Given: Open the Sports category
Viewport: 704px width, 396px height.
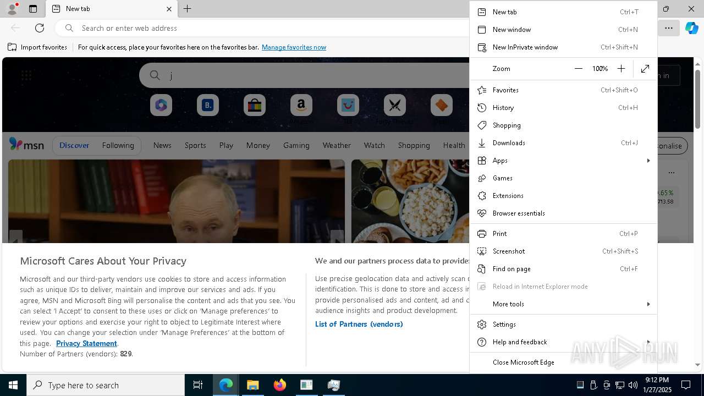Looking at the screenshot, I should [x=195, y=145].
